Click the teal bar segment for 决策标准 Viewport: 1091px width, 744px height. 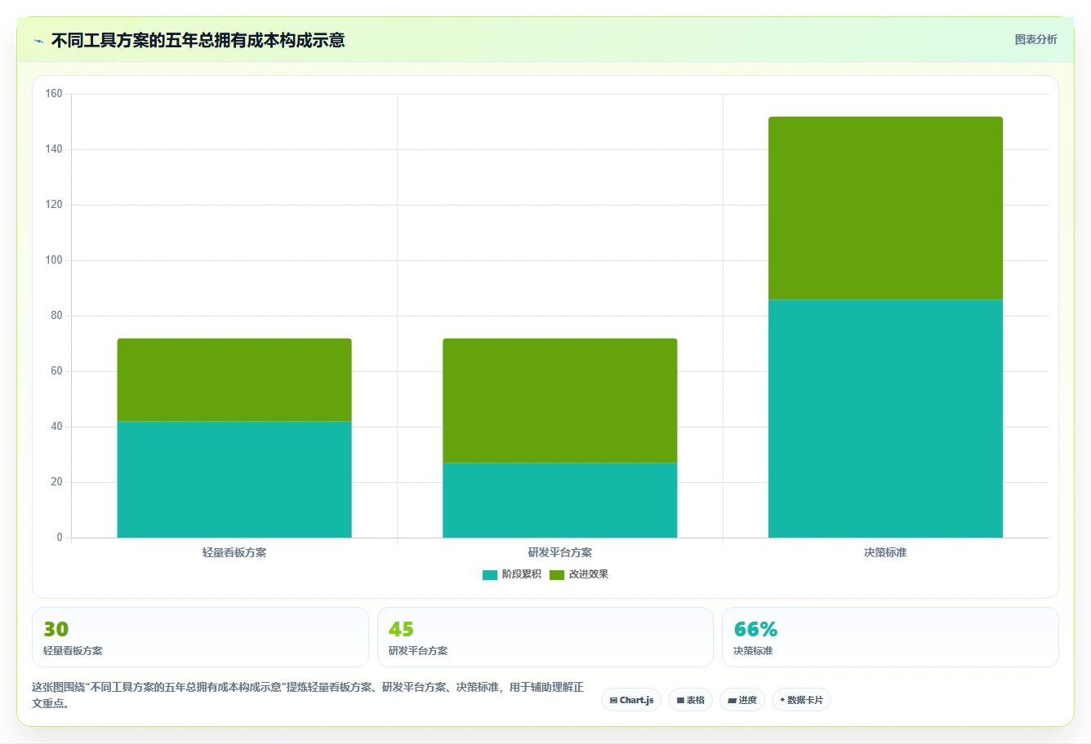885,418
